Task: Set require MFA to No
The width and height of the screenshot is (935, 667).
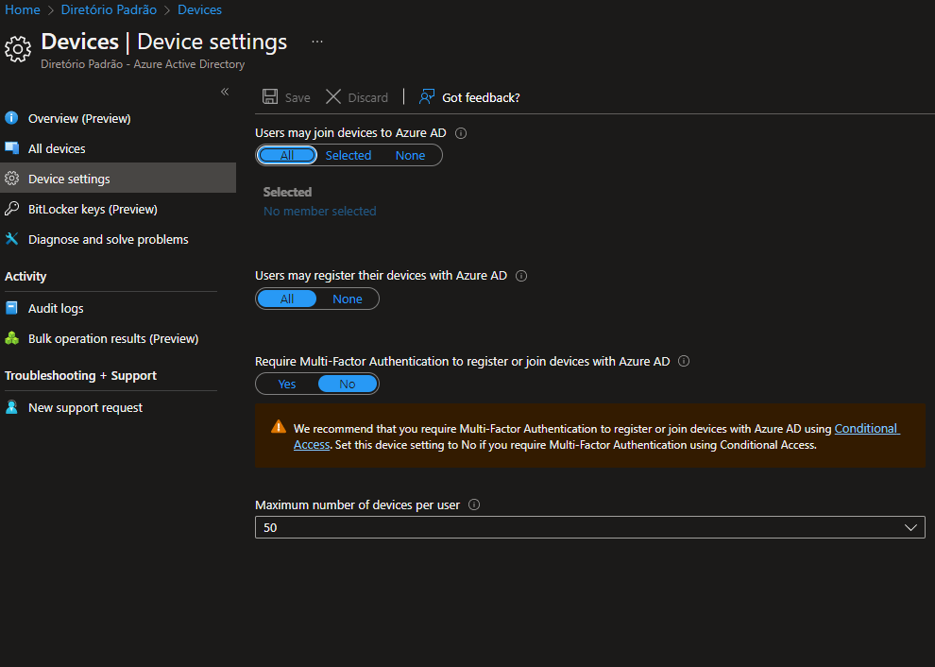Action: 347,385
